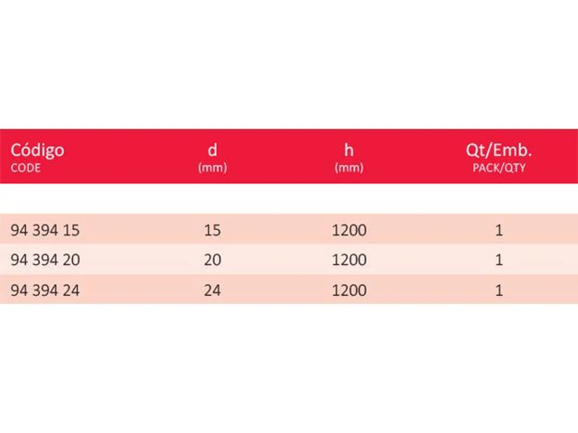Select pack quantity 1 for 94 394 20
The image size is (578, 433).
tap(499, 260)
